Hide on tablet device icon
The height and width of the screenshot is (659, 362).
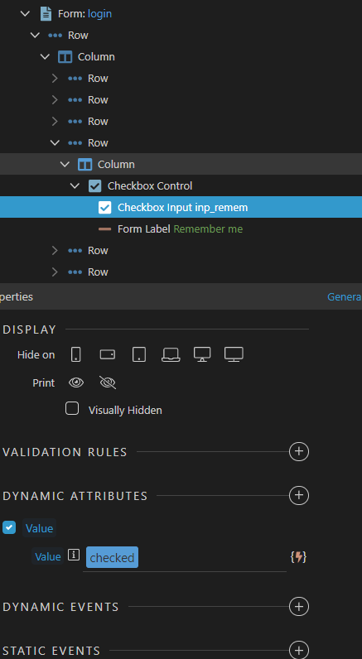click(x=139, y=354)
